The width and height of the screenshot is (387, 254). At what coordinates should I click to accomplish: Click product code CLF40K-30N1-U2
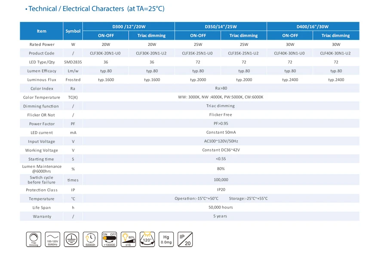pyautogui.click(x=335, y=53)
